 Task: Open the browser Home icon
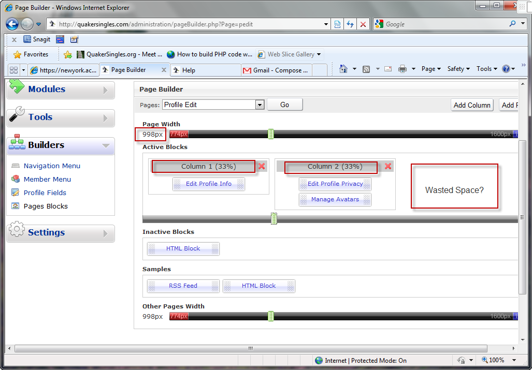343,69
